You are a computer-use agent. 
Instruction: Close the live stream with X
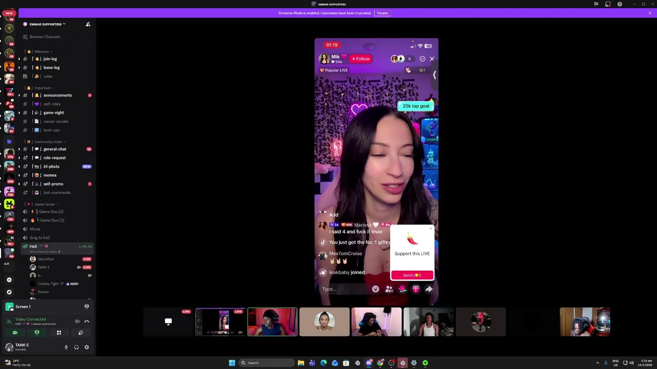pos(432,59)
